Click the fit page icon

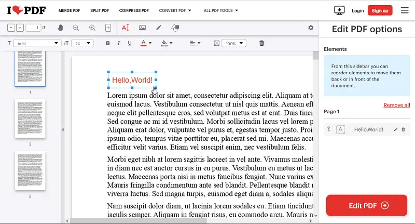(x=108, y=28)
